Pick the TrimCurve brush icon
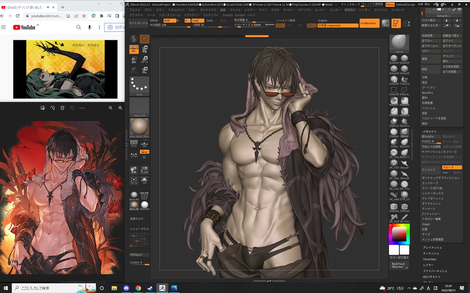470x293 pixels. click(405, 80)
